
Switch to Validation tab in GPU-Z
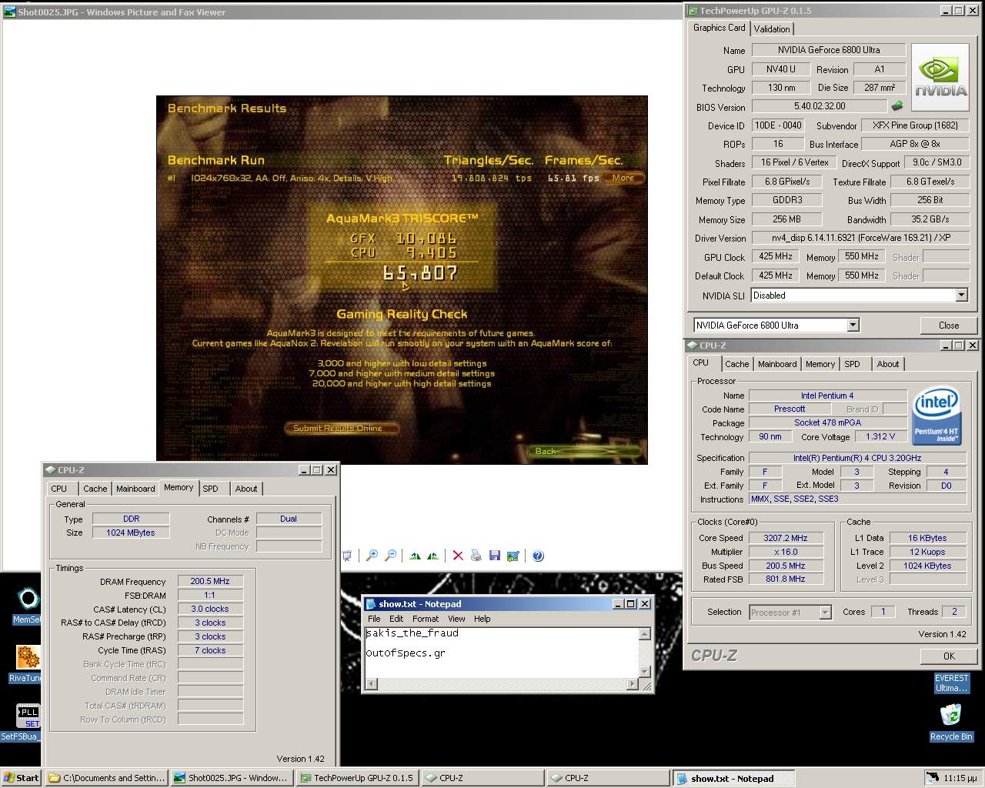[772, 28]
